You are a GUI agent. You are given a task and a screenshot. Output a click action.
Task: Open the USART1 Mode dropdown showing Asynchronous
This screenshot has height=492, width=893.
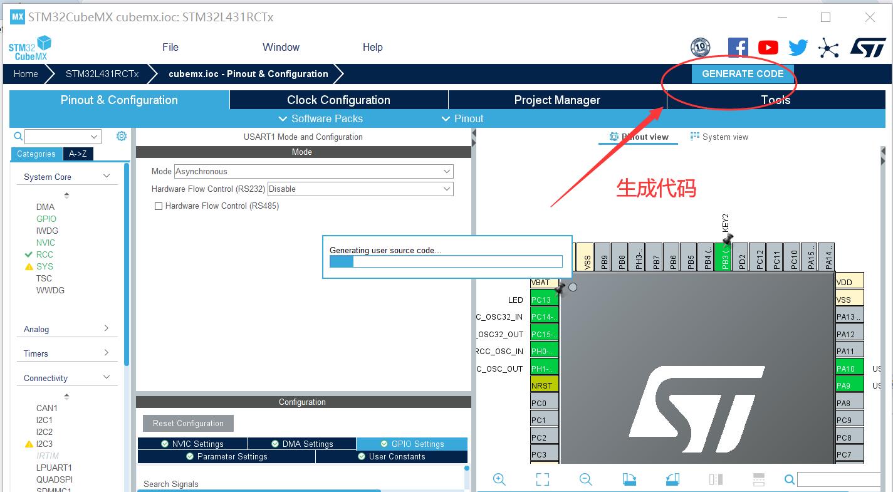313,171
